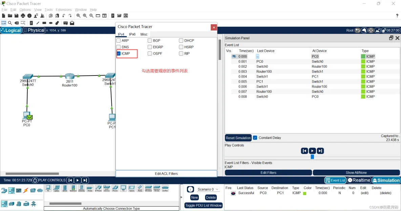This screenshot has width=401, height=211.
Task: Toggle the Constant Delay checkbox
Action: point(255,138)
